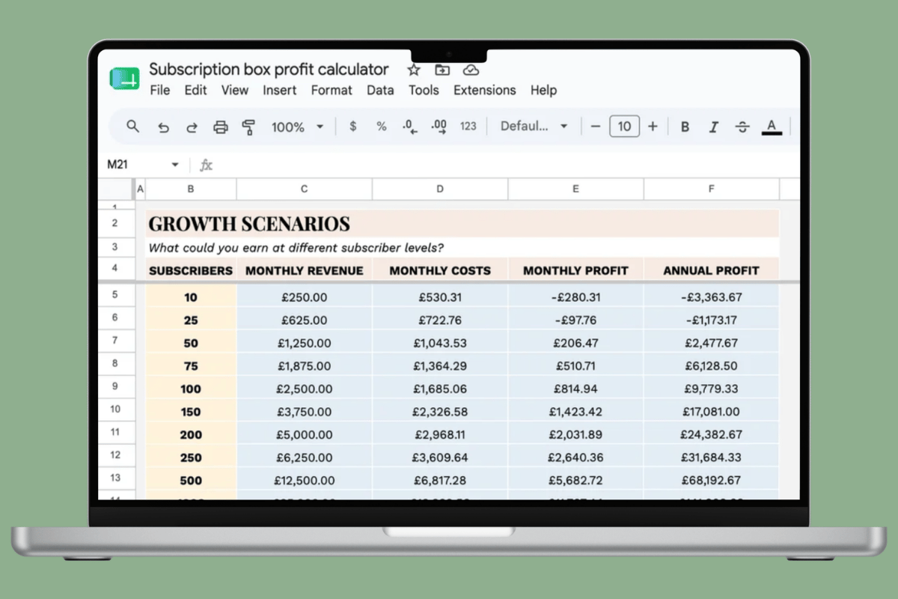Image resolution: width=898 pixels, height=599 pixels.
Task: Click the ANNUAL PROFIT heading cell
Action: (711, 270)
